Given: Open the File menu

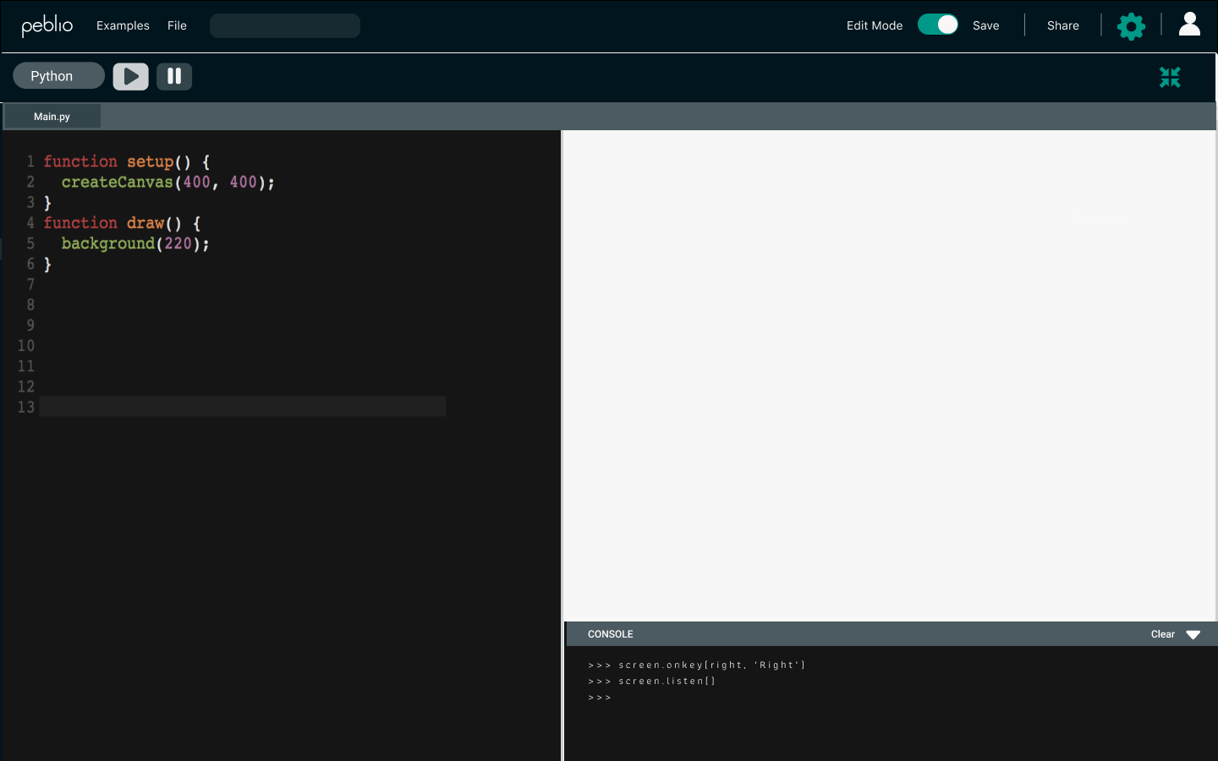Looking at the screenshot, I should click(177, 25).
